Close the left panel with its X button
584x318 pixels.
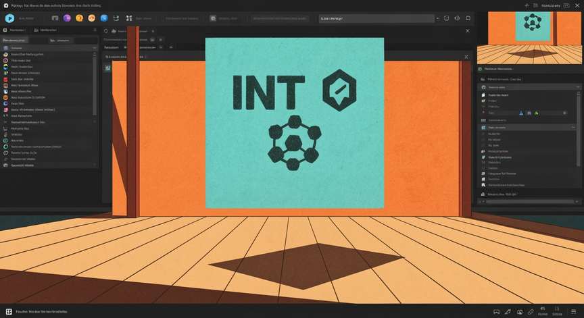point(95,30)
